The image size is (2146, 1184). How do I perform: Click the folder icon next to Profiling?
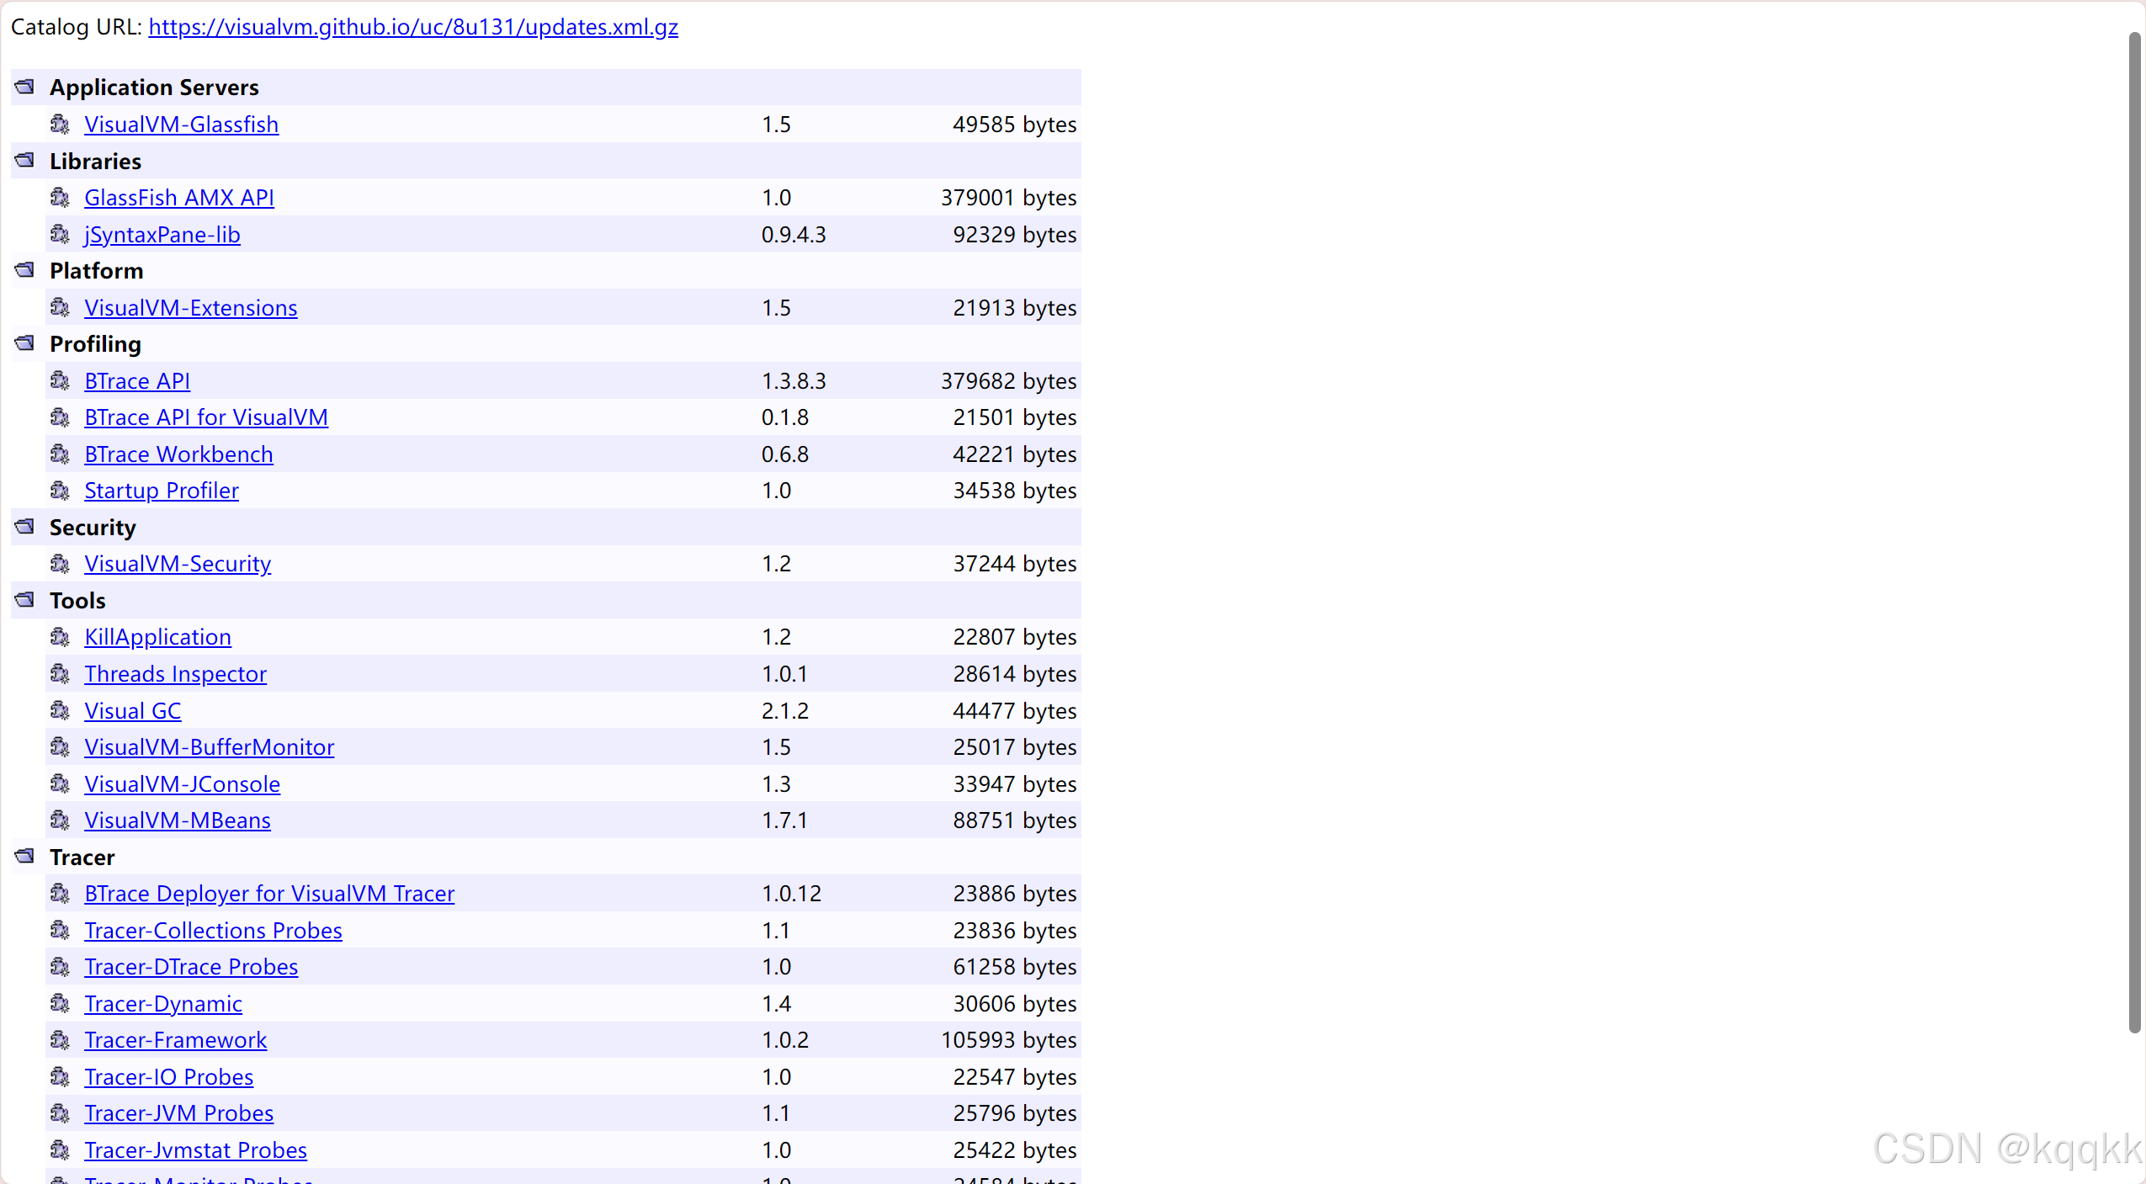pos(25,344)
